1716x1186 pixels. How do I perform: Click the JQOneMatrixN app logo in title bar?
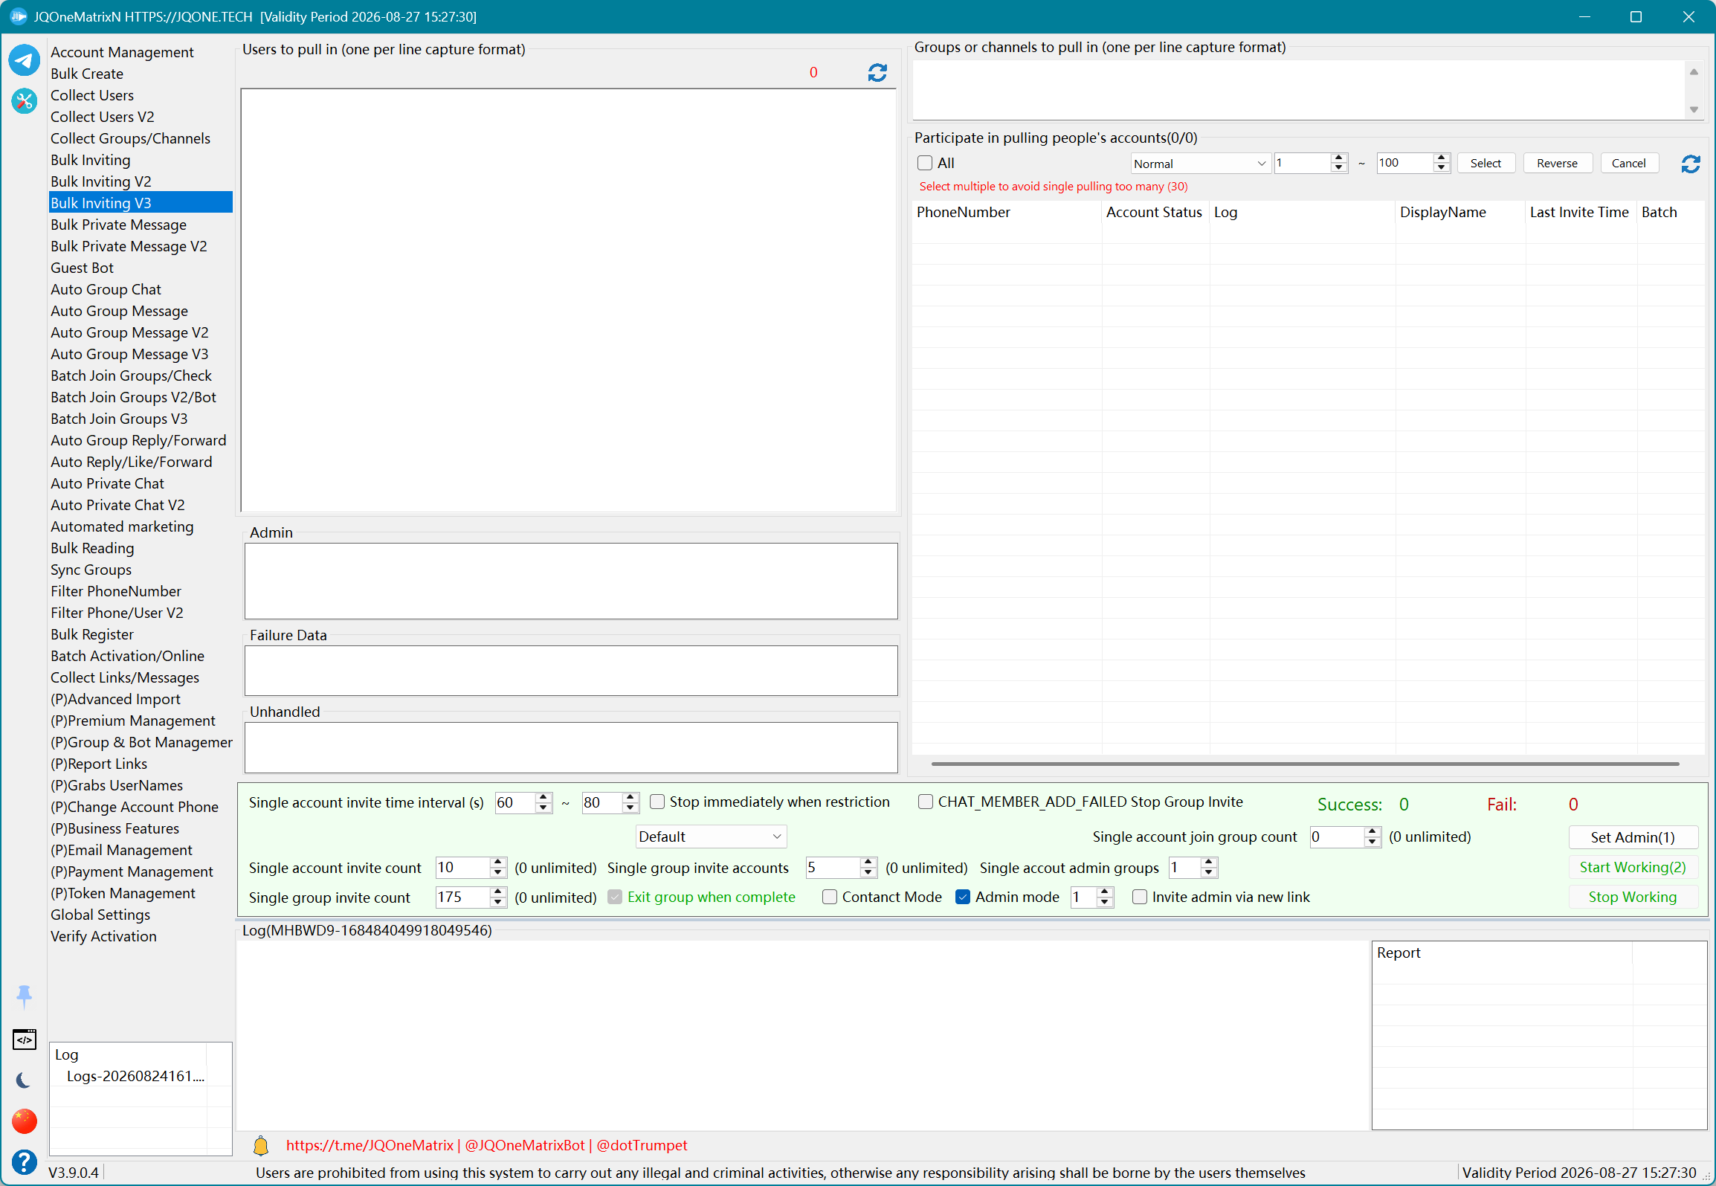[x=18, y=16]
